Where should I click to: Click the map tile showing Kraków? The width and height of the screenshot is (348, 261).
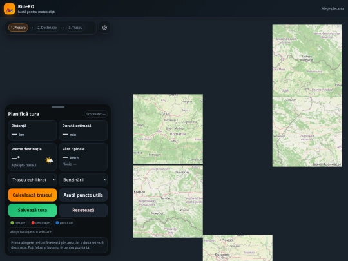tap(168, 202)
